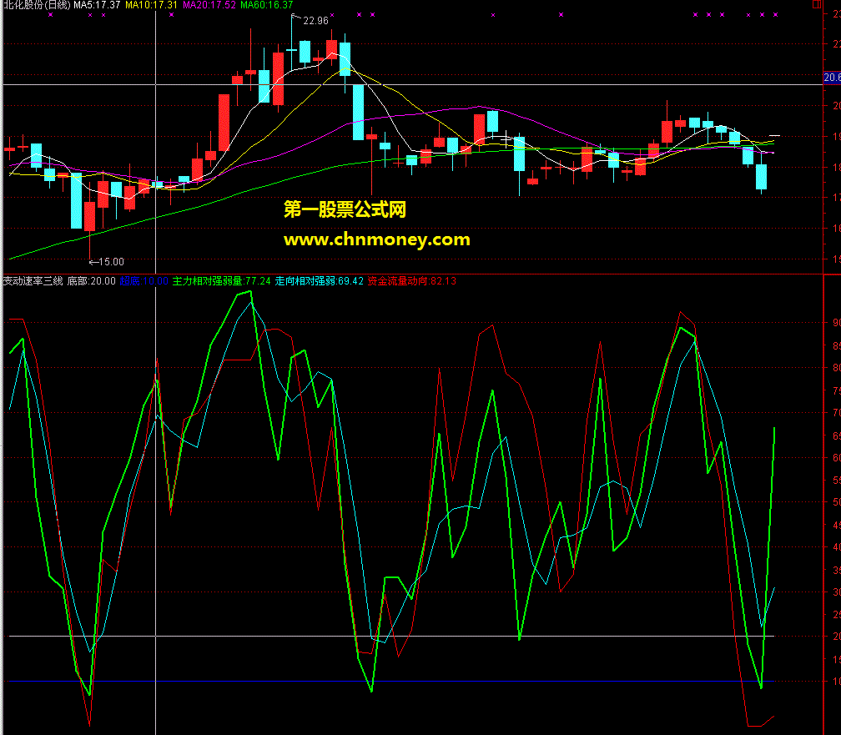Open the 变动速率三线 indicator name
This screenshot has height=735, width=841.
coord(33,280)
